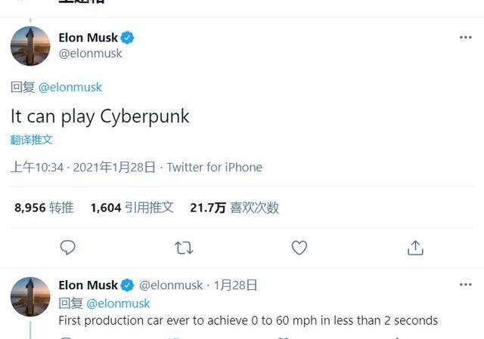Screen dimensions: 484x339
Task: Open Elon Musk profile name in reply tweet
Action: coord(88,285)
